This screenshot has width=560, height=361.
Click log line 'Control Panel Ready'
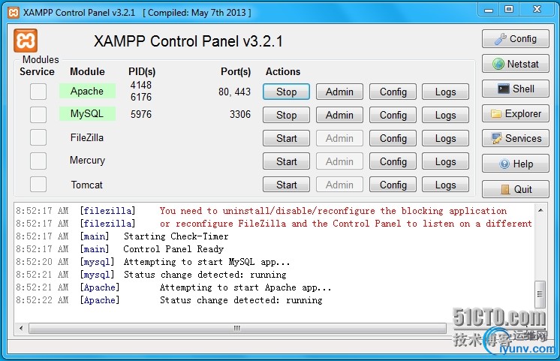[x=173, y=249]
